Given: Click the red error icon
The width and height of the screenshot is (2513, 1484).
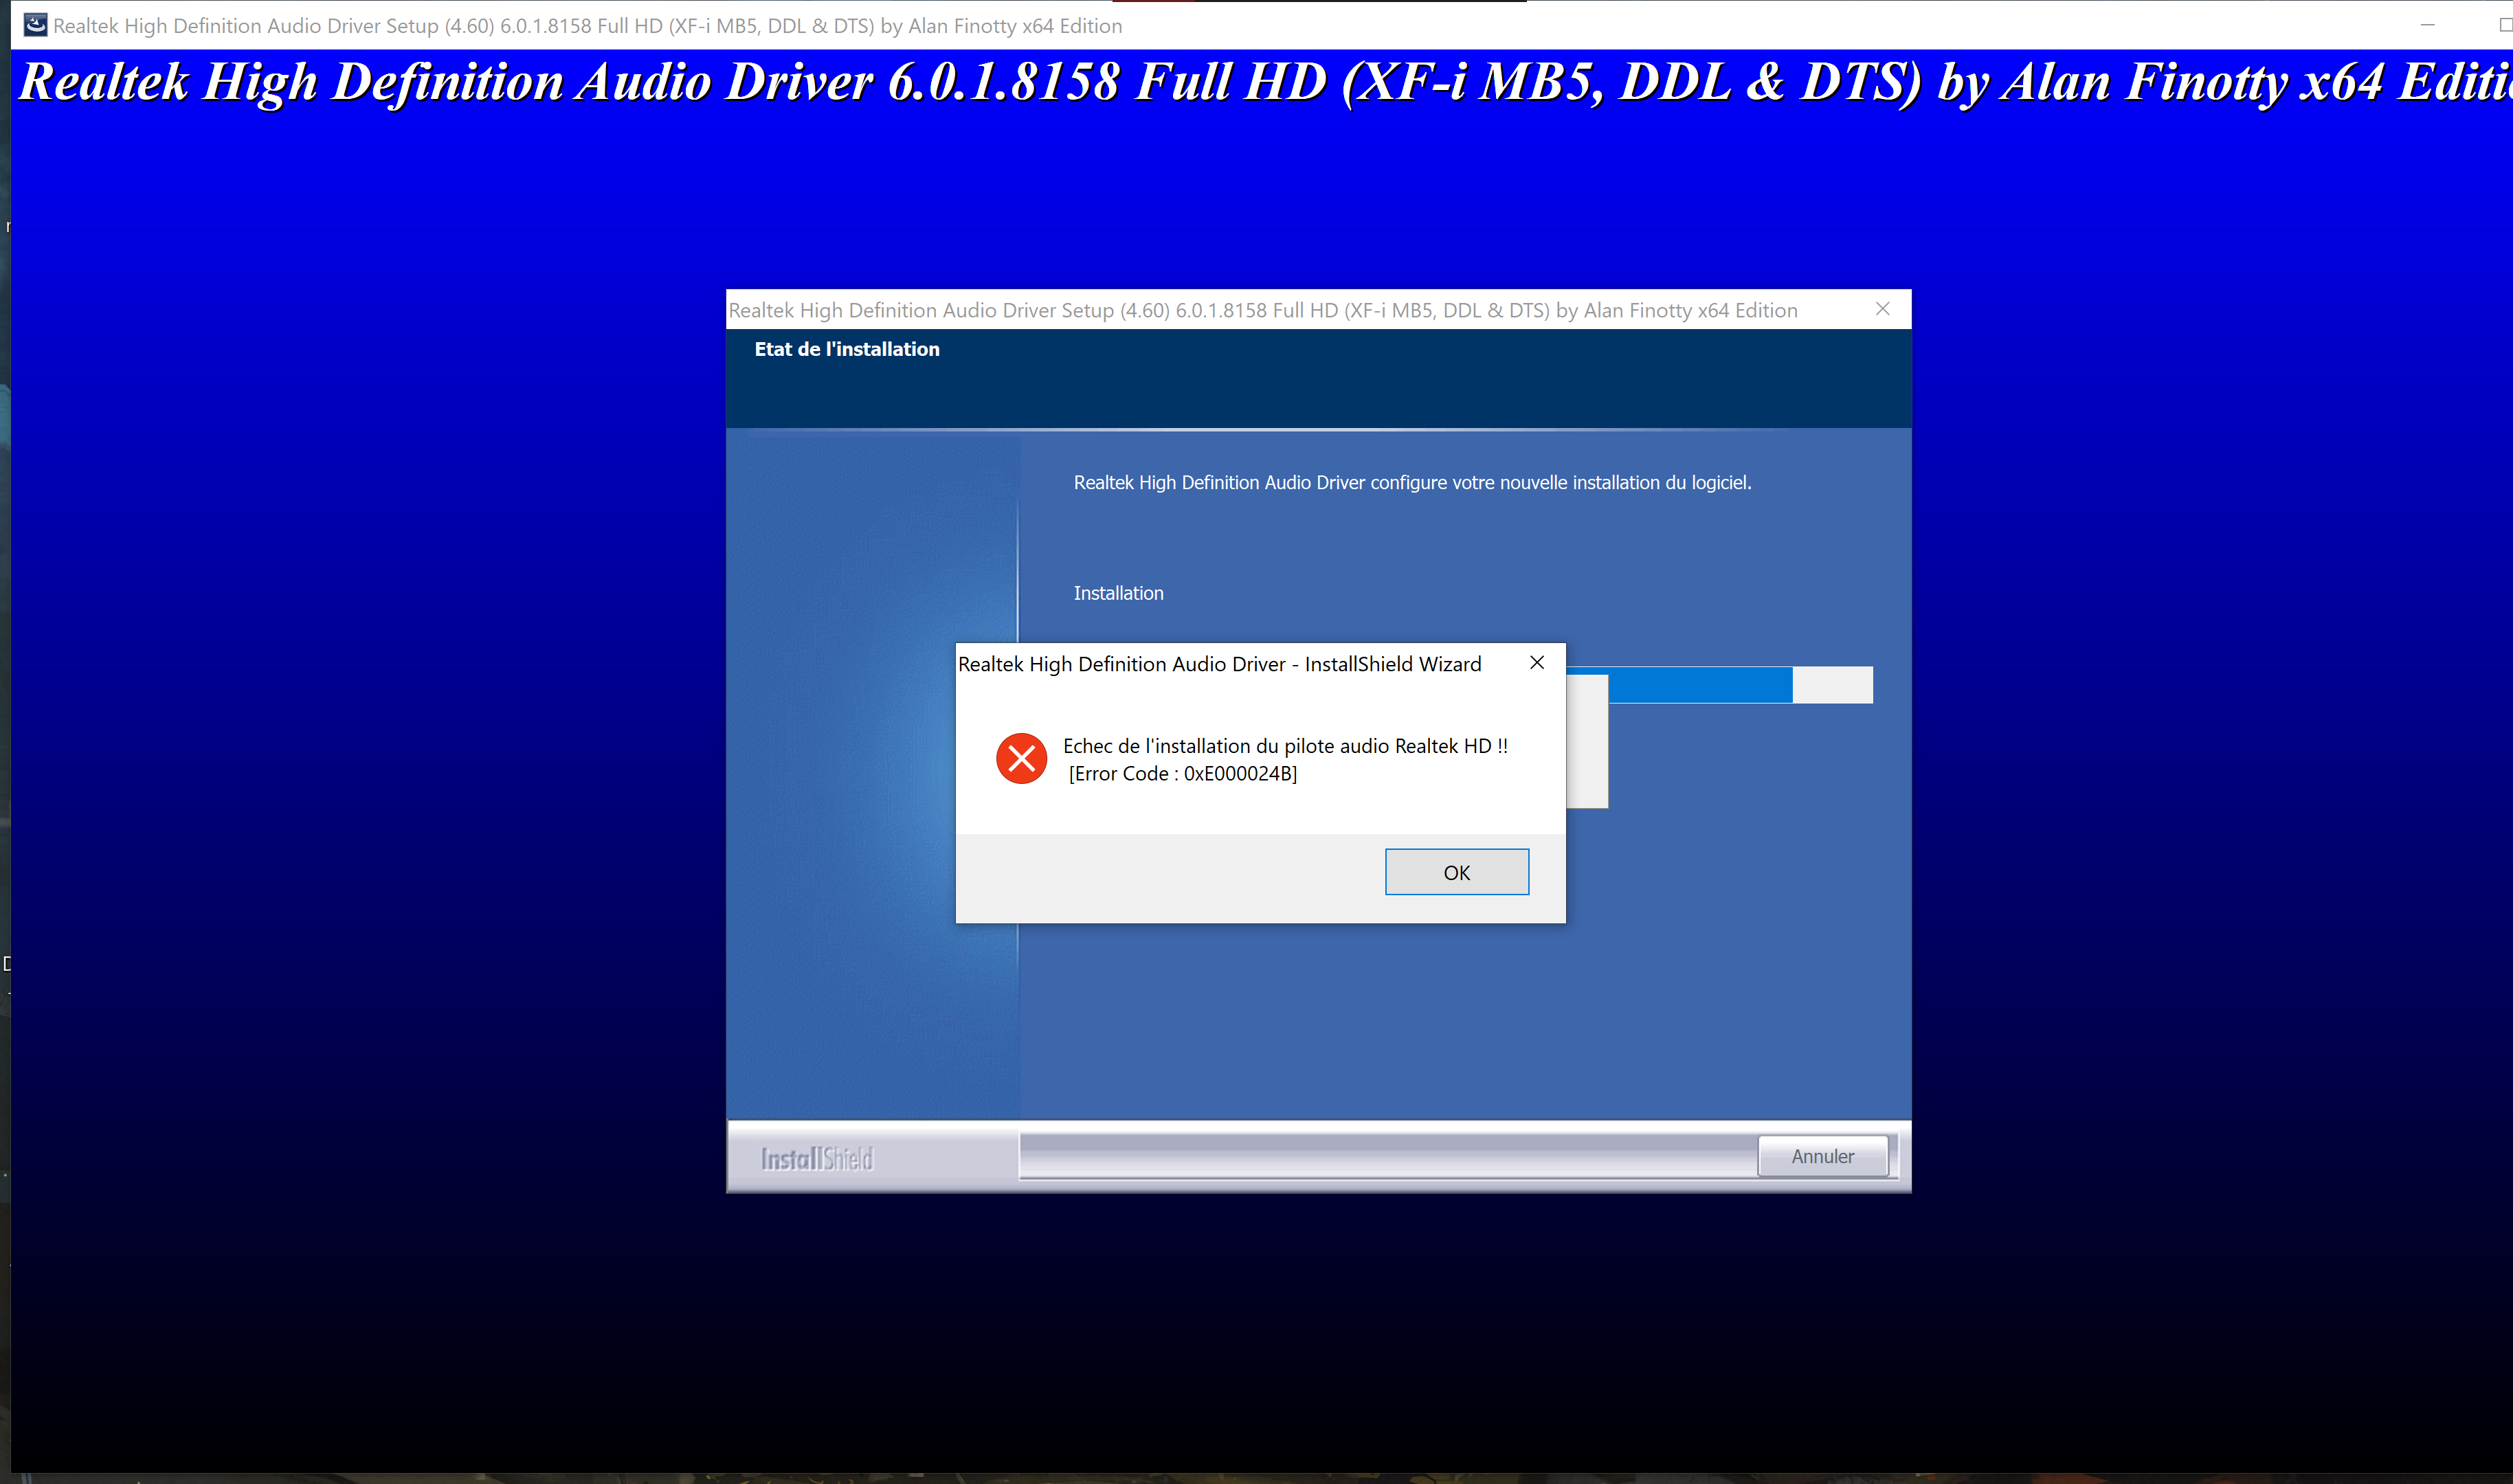Looking at the screenshot, I should pyautogui.click(x=1021, y=759).
